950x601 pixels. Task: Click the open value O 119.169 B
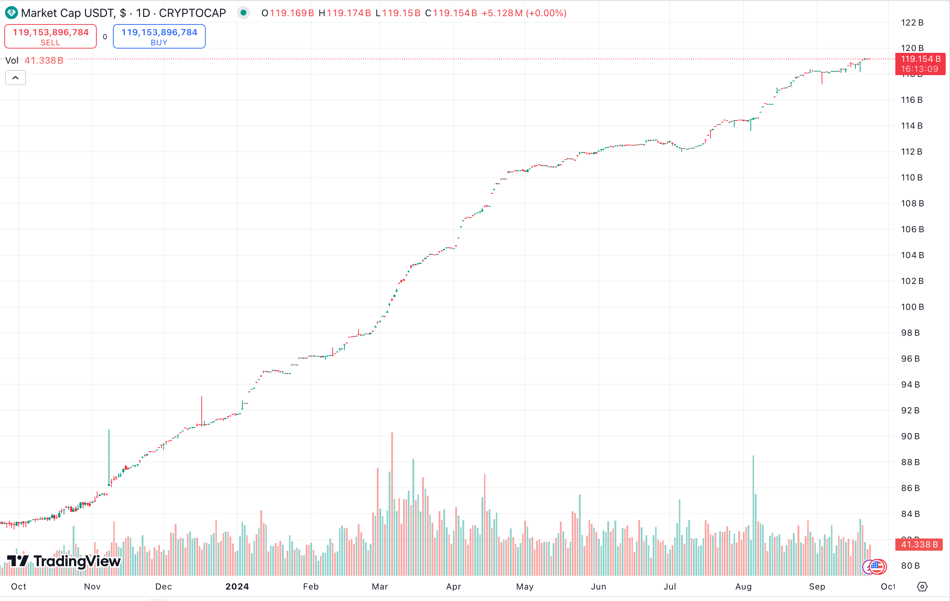[x=288, y=13]
